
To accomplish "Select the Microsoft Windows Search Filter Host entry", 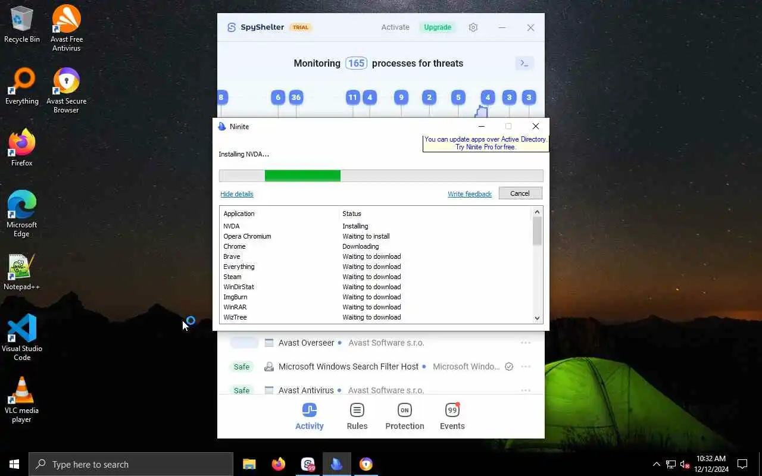I will 348,367.
